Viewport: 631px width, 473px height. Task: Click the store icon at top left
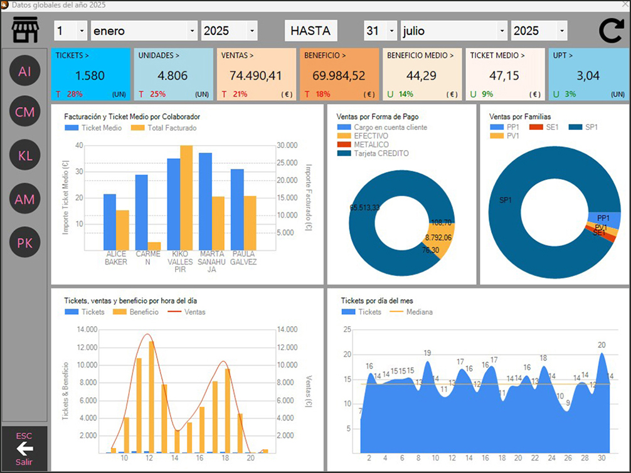click(x=25, y=30)
